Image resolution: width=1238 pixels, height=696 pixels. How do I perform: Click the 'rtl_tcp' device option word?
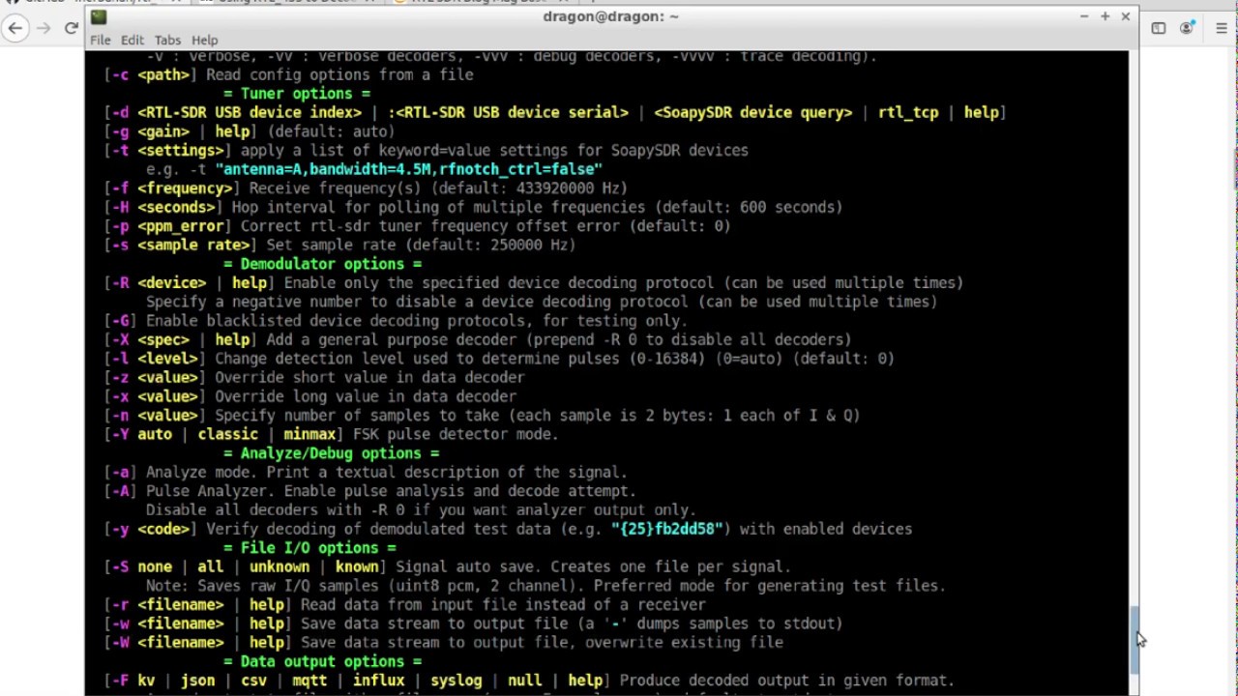coord(908,113)
